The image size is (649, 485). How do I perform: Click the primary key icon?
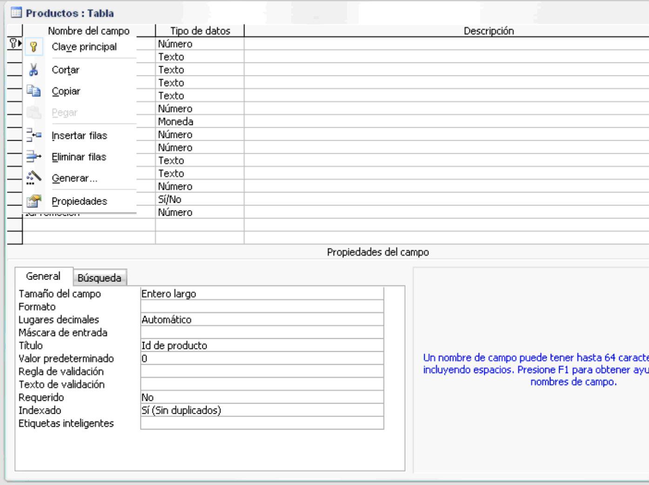tap(33, 47)
